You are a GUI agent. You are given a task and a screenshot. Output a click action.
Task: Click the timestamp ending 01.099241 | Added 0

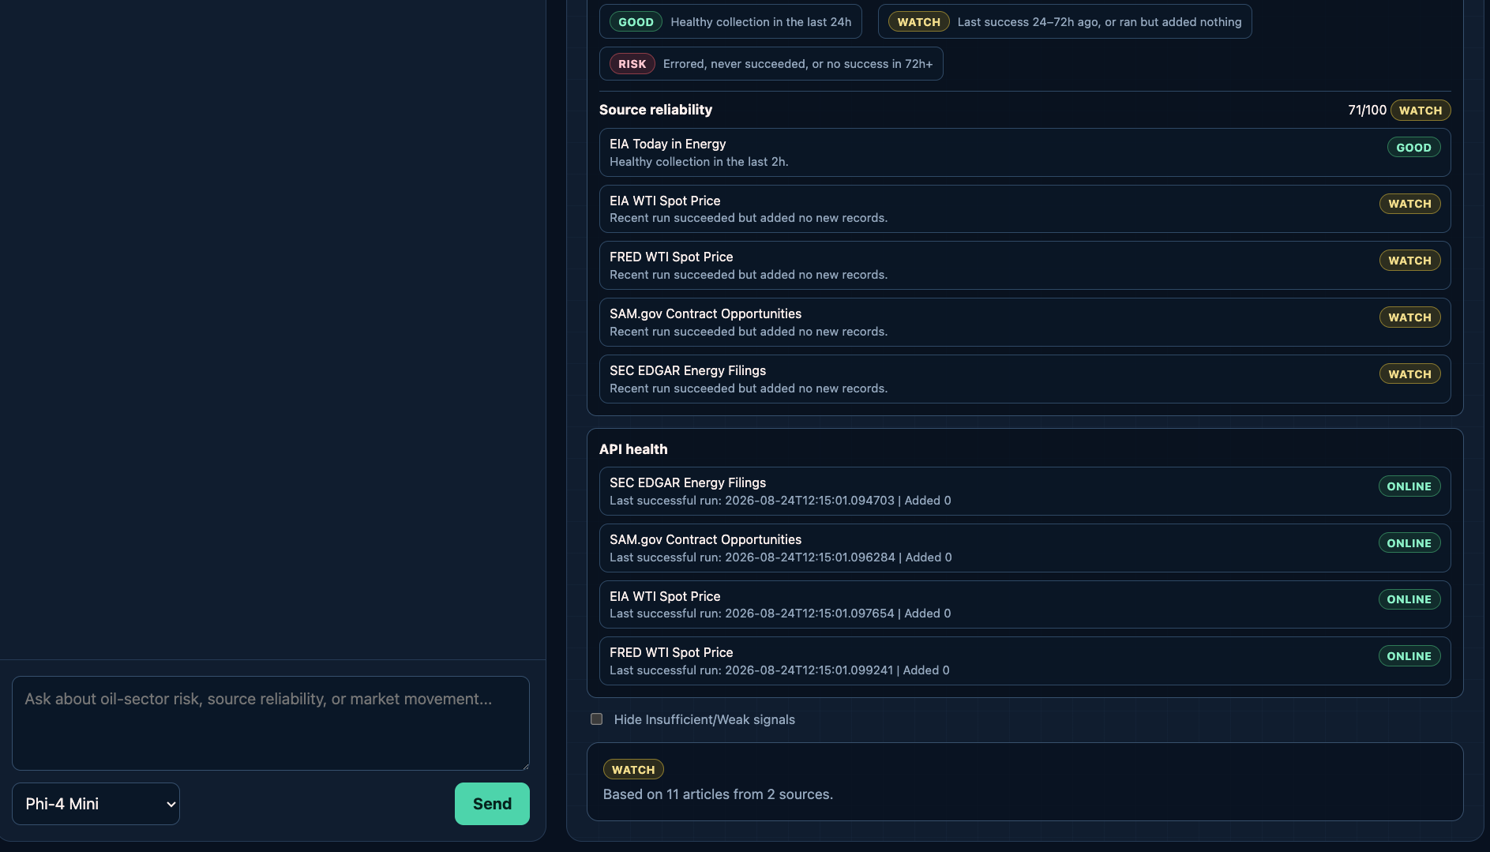[779, 670]
